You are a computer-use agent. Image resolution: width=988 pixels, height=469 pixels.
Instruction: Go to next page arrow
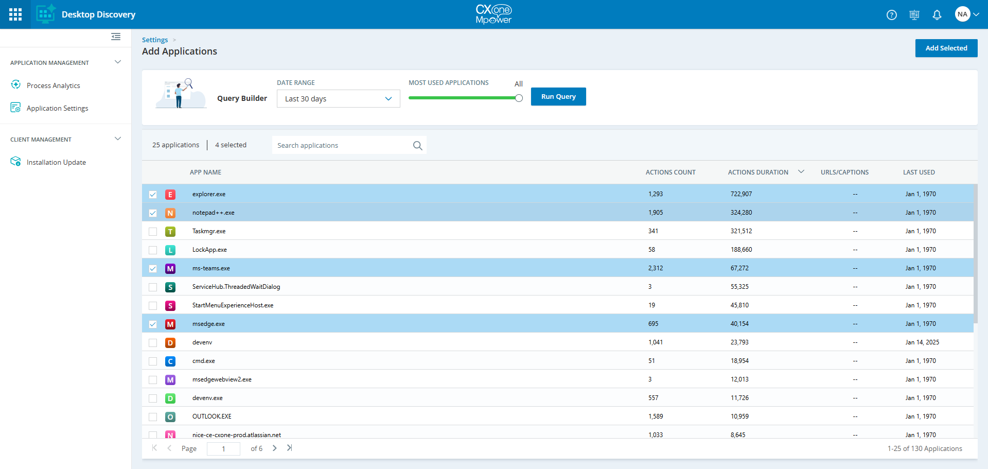pos(275,448)
